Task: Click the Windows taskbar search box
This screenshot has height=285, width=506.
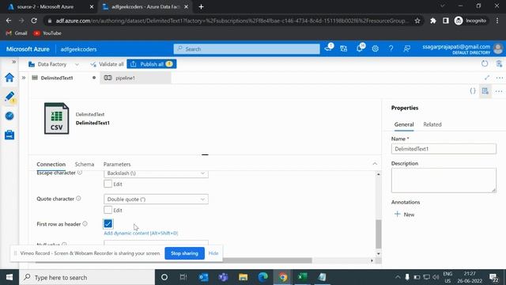Action: click(x=87, y=277)
